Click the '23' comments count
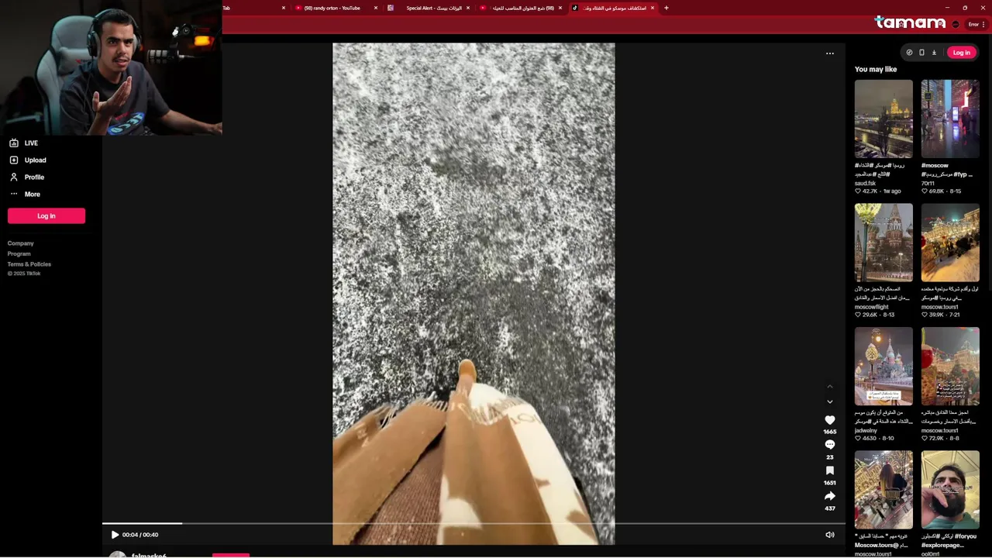This screenshot has width=992, height=558. (830, 457)
